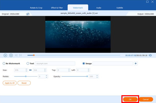Decrease the Top position value
This screenshot has width=156, height=103.
(69, 71)
